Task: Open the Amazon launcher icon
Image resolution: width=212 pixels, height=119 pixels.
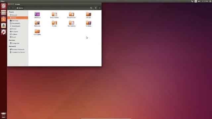Action: [x=4, y=25]
